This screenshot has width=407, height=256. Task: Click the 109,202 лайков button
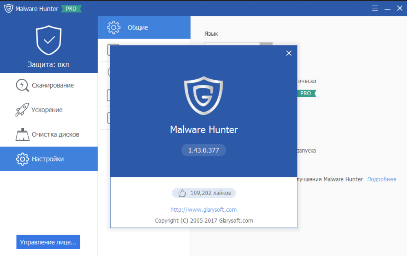pyautogui.click(x=204, y=193)
